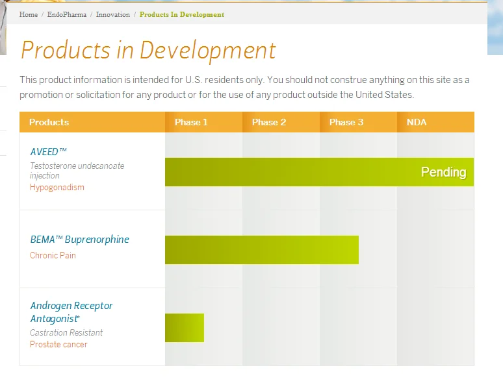Click Castration Resistant text

click(x=66, y=332)
